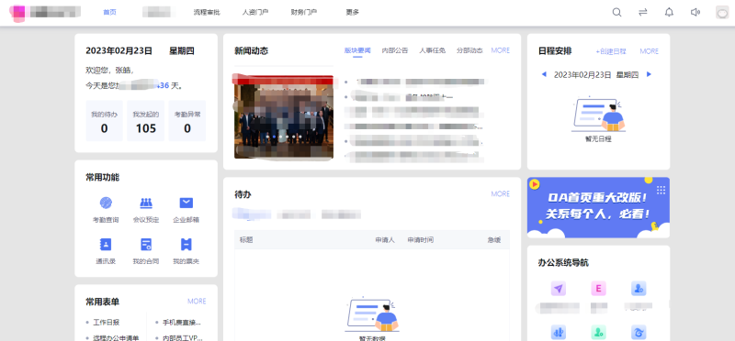Open the 流程审批 menu
735x341 pixels.
pos(206,12)
